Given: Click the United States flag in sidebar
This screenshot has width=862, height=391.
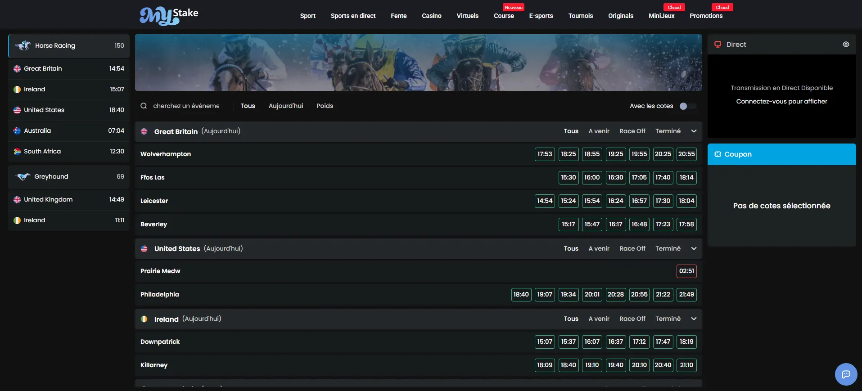Looking at the screenshot, I should [x=17, y=110].
